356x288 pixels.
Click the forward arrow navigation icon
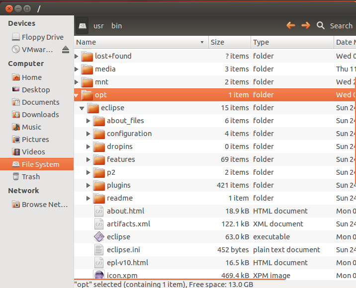click(x=306, y=25)
